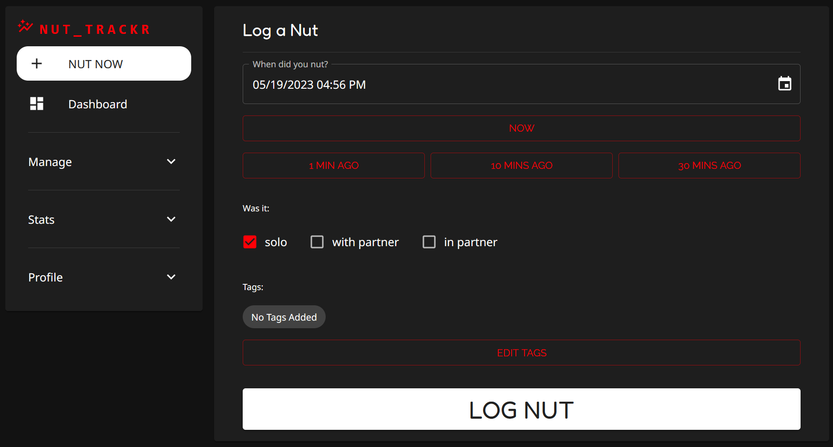Click the No Tags Added chip

[x=284, y=317]
